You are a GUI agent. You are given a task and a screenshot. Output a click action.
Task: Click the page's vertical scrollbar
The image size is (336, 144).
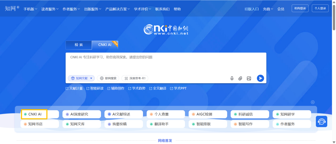334,16
